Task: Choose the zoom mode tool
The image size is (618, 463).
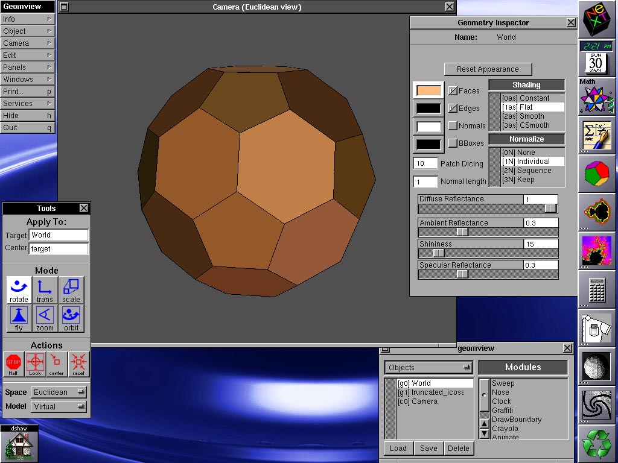Action: coord(45,318)
